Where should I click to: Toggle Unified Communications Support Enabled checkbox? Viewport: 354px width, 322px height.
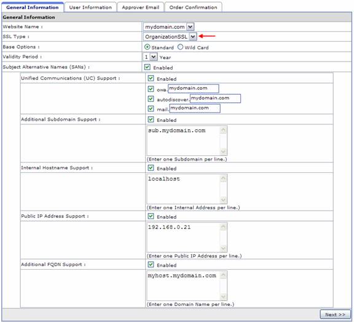pyautogui.click(x=151, y=78)
